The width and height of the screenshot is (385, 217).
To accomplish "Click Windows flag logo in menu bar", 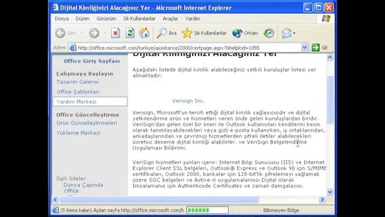I will (x=326, y=19).
